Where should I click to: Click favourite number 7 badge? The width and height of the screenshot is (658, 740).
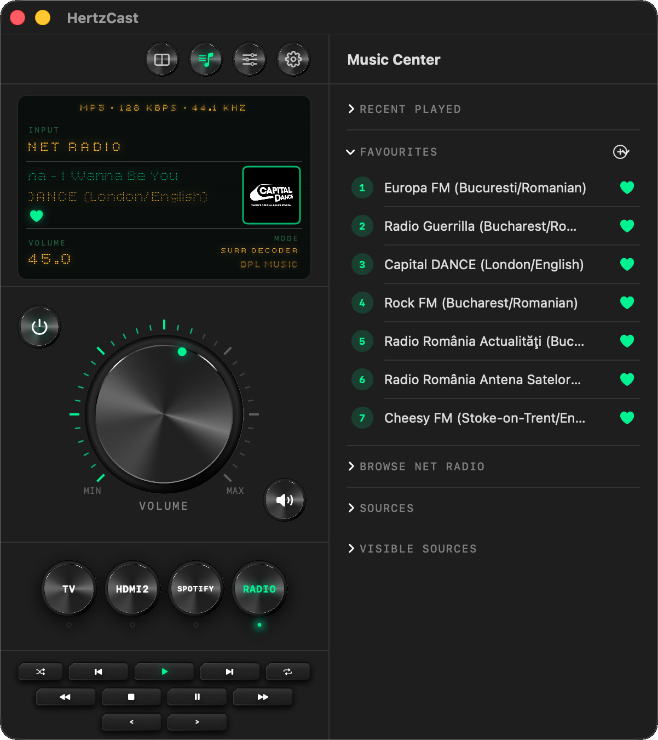(x=362, y=418)
